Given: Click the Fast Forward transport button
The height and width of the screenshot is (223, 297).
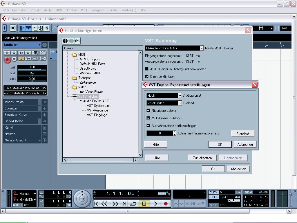Looking at the screenshot, I should tap(115, 204).
